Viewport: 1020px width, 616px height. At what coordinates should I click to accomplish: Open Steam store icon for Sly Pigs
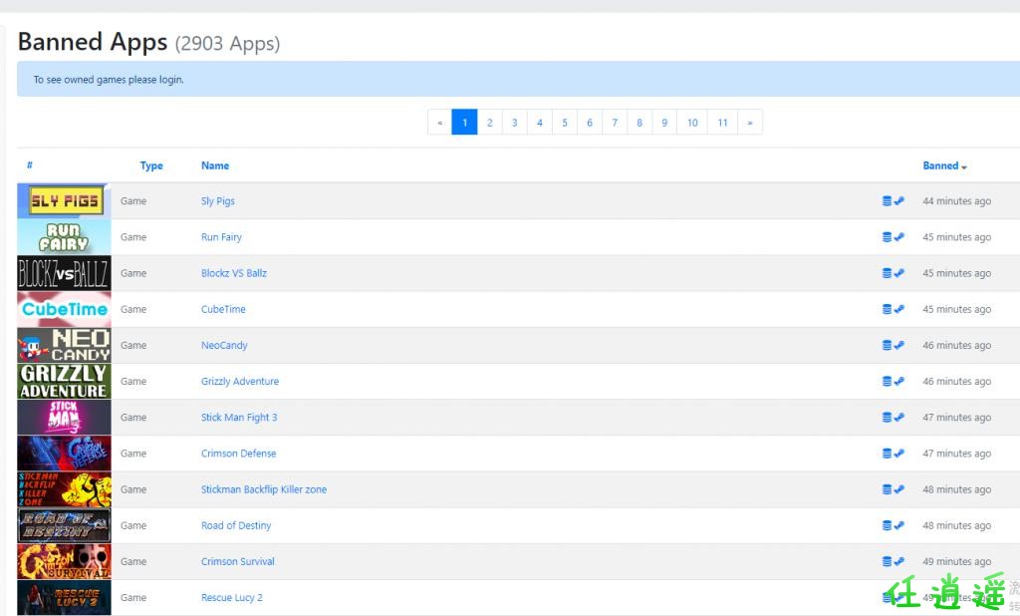(x=899, y=200)
